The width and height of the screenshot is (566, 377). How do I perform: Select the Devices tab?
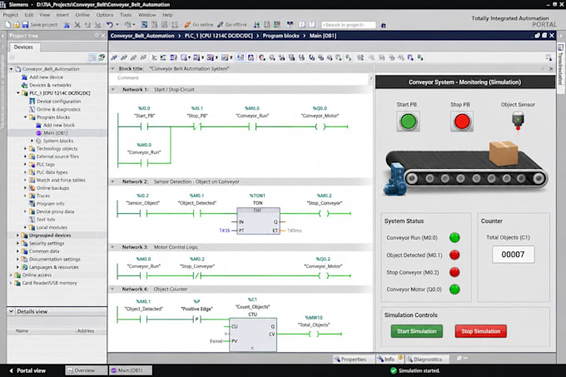(23, 47)
